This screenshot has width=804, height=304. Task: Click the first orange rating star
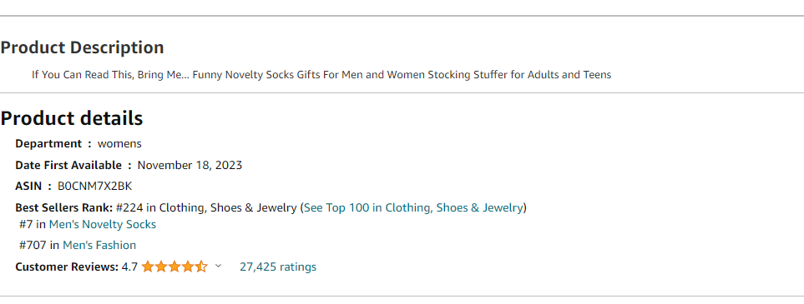tap(148, 267)
